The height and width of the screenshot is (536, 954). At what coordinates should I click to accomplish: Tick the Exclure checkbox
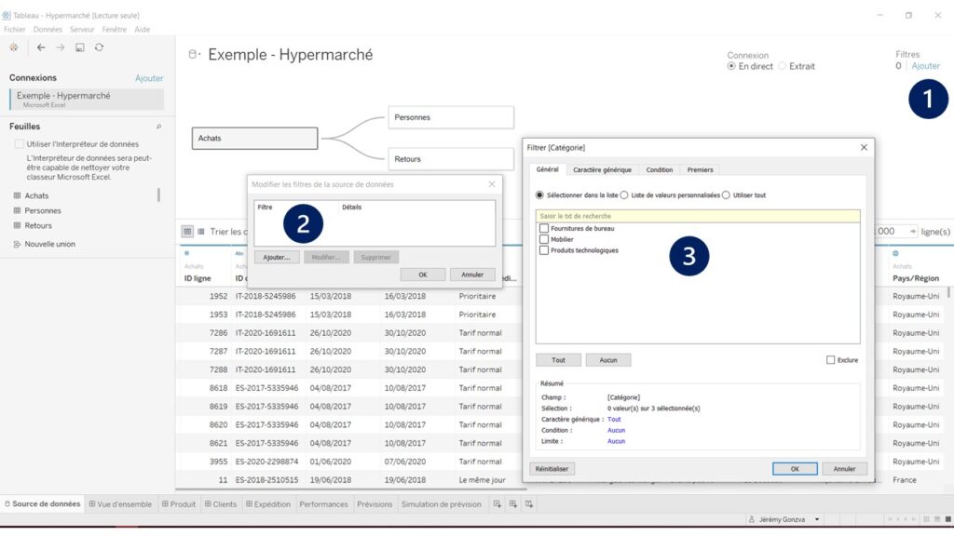tap(830, 360)
